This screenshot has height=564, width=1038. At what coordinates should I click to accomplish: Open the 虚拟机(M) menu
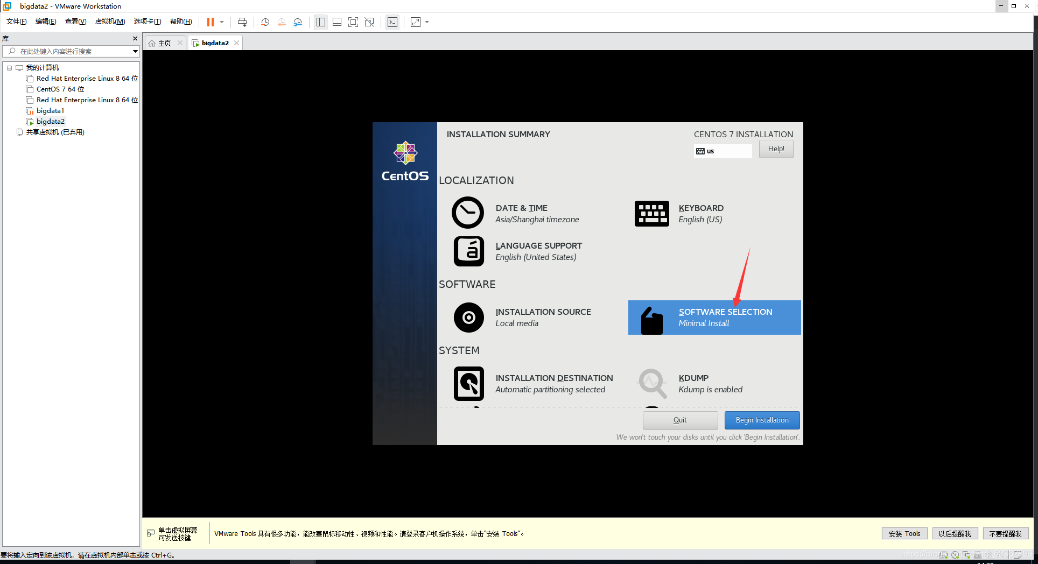(x=110, y=22)
